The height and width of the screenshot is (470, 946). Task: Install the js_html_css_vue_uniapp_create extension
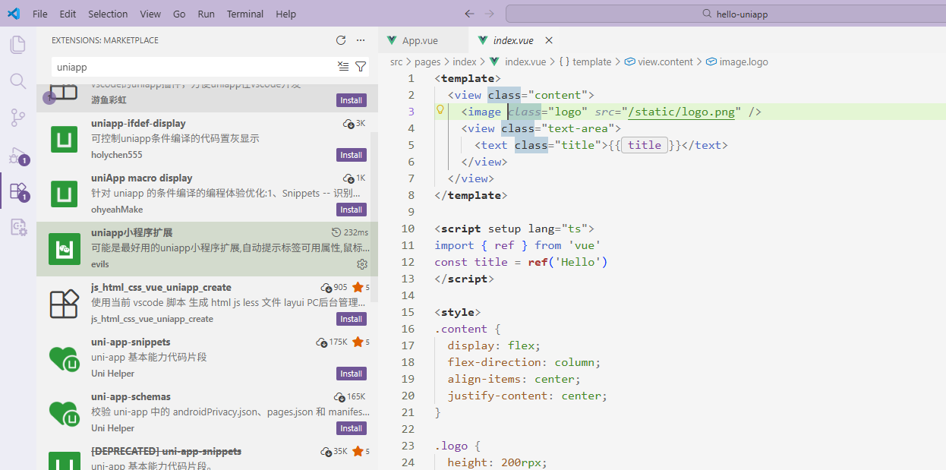351,319
